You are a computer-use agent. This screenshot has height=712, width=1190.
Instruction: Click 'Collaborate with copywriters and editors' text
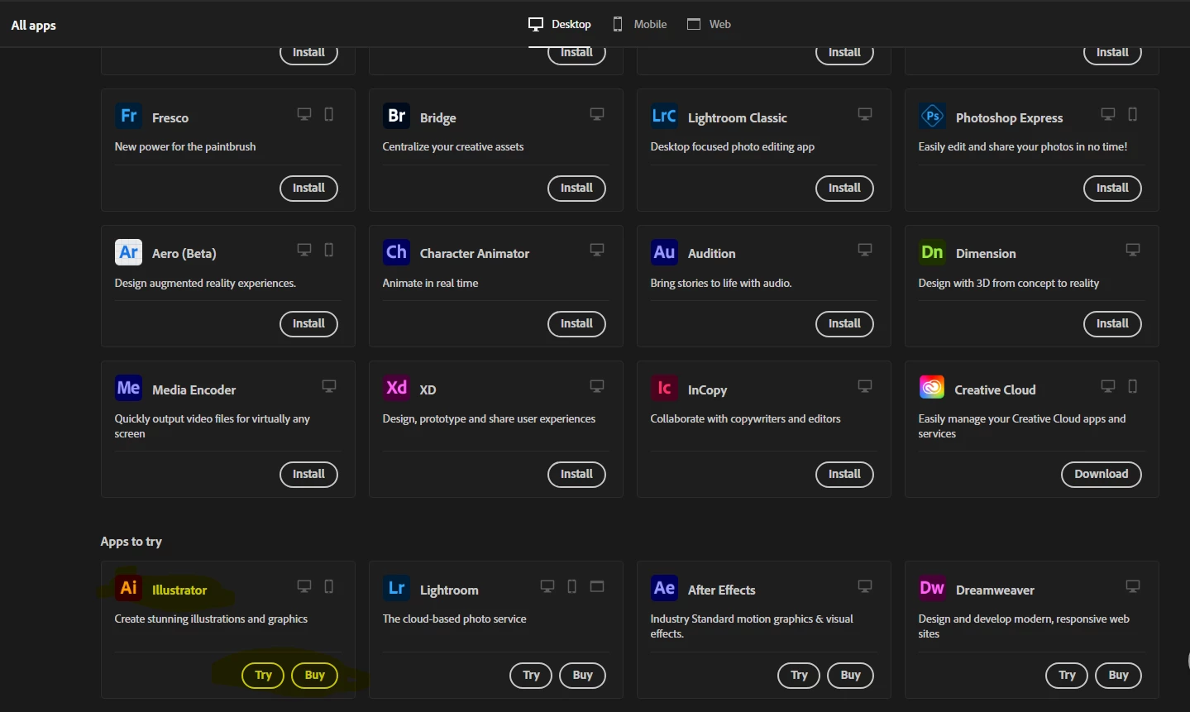click(x=746, y=419)
